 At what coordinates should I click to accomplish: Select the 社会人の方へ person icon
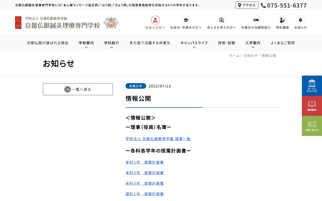point(155,20)
